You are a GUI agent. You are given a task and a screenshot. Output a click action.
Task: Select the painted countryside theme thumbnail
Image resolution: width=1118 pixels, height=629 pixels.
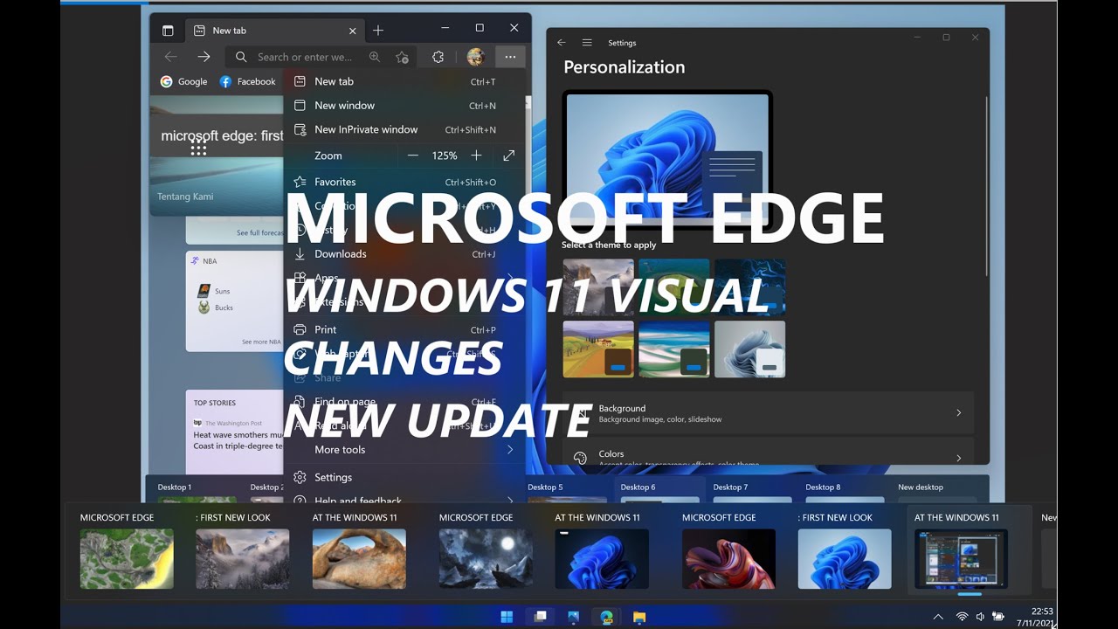click(598, 349)
